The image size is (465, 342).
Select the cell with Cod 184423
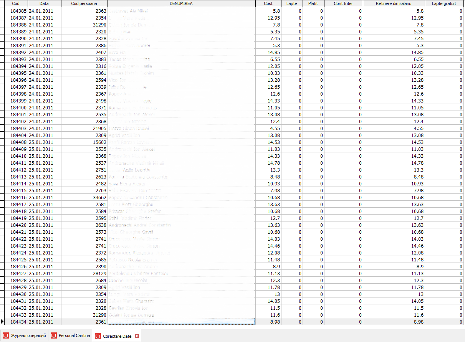click(x=16, y=246)
